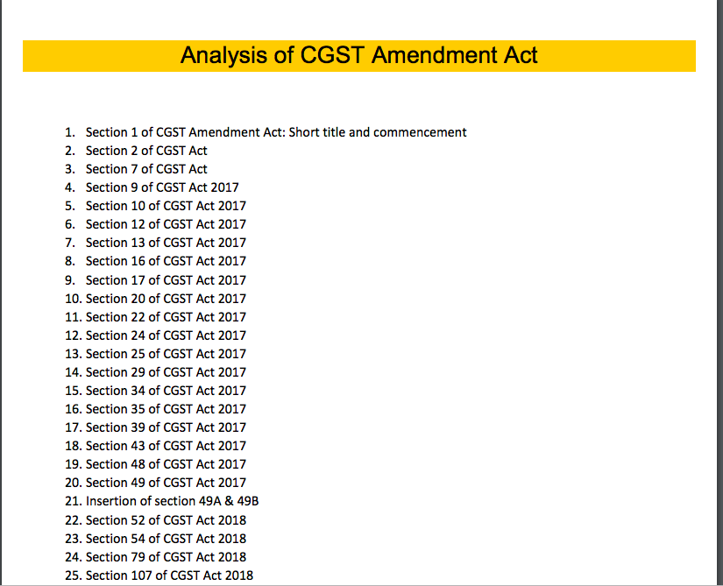Click 'Section 20 of CGST Act 2017'
723x586 pixels.
(x=166, y=299)
